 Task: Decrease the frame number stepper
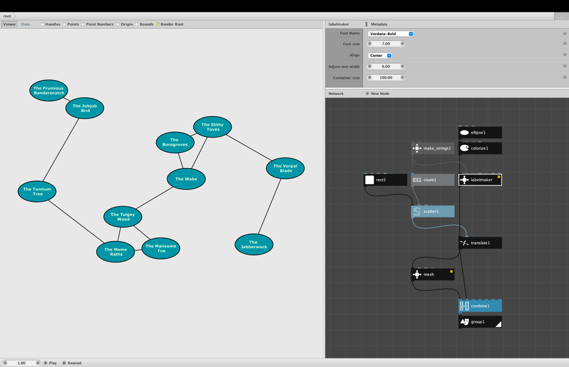click(5, 362)
